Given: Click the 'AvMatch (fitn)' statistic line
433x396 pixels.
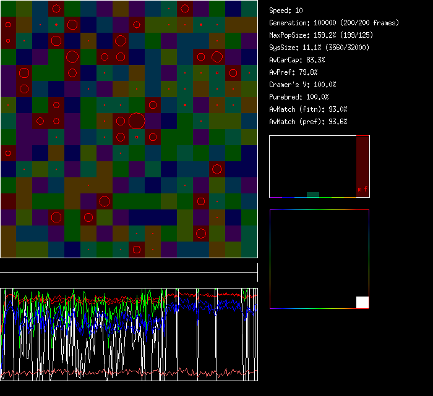Looking at the screenshot, I should (x=308, y=109).
